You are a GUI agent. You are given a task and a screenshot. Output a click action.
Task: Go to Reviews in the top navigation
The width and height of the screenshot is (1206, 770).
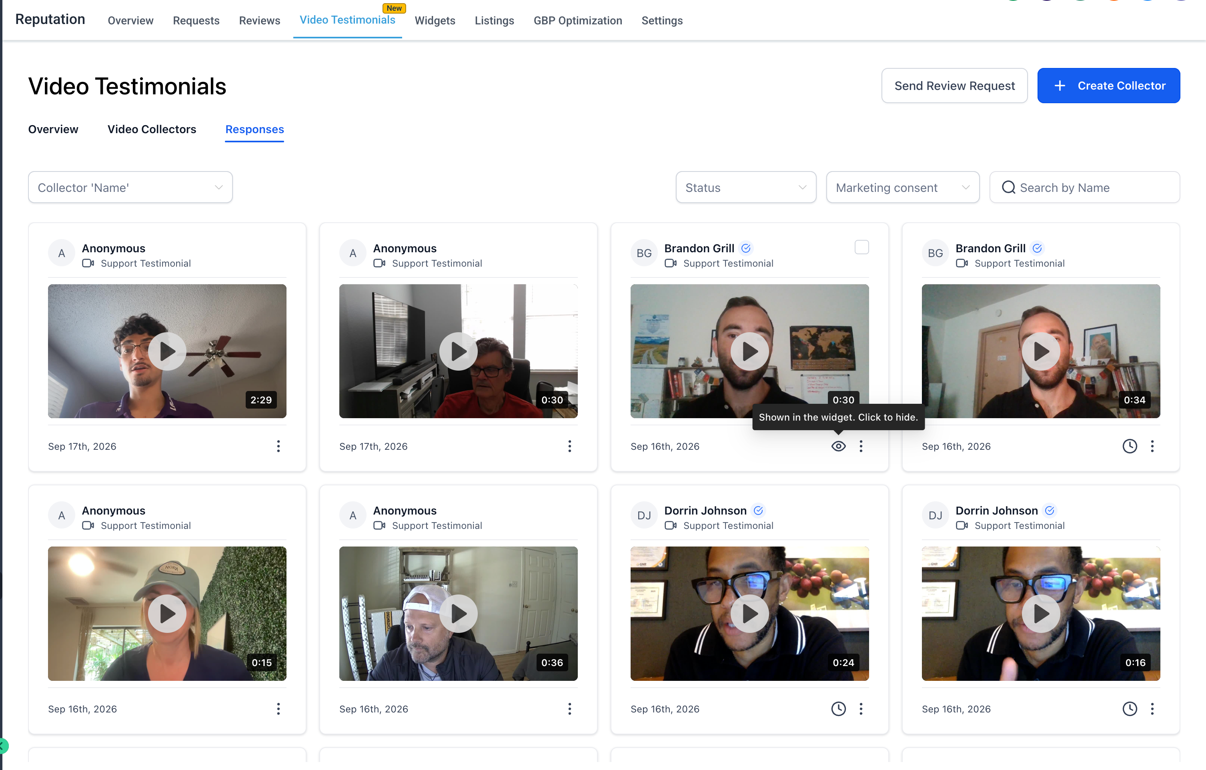(x=259, y=20)
